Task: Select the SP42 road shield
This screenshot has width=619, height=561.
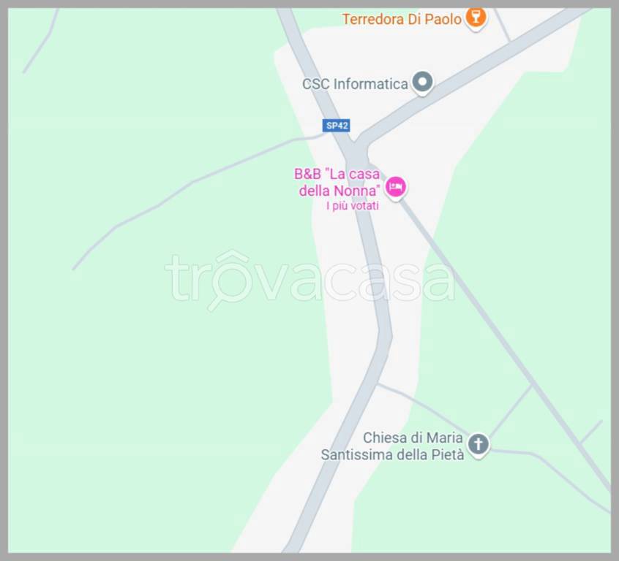Action: (337, 126)
